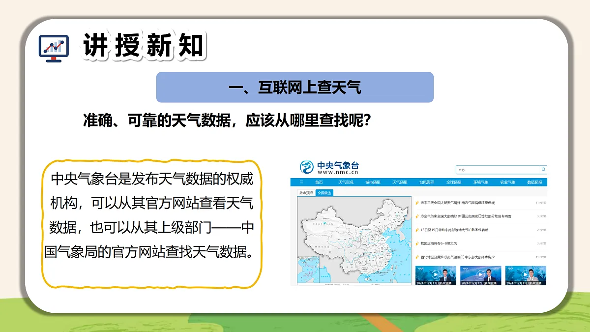
Task: Click the news bullet icon beside 未来三天全国大部天气晴好
Action: pos(417,203)
